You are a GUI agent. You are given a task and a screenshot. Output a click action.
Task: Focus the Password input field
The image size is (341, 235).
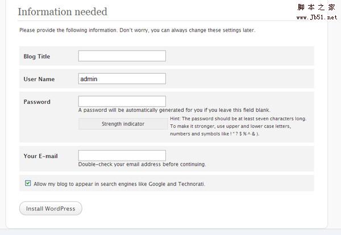pyautogui.click(x=122, y=101)
